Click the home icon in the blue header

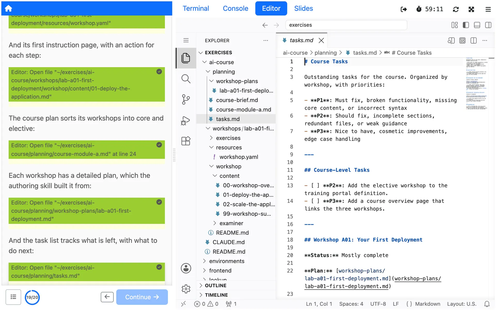9,8
